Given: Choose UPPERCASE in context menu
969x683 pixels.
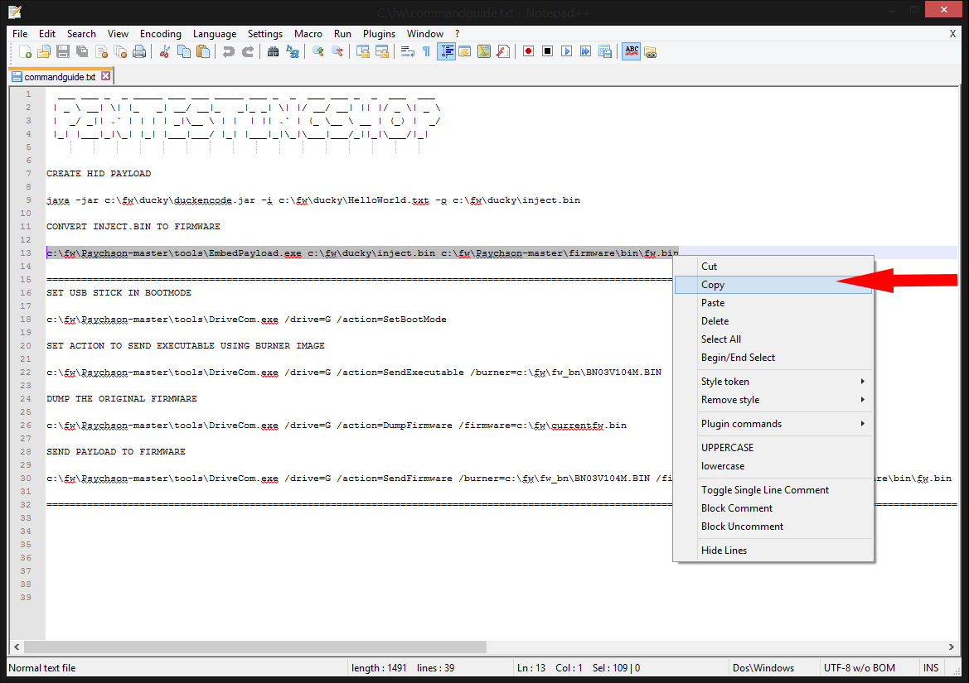Looking at the screenshot, I should pyautogui.click(x=773, y=448).
